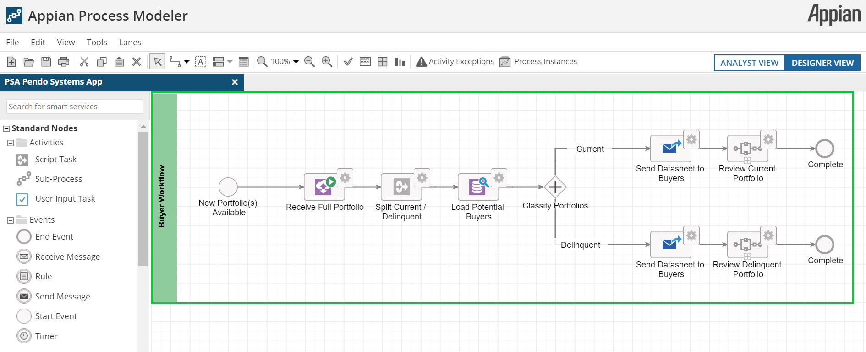Select Complete end event on Current branch
866x352 pixels.
click(825, 149)
